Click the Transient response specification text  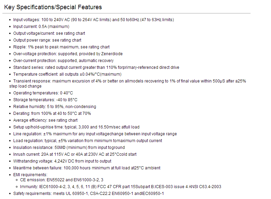click(127, 83)
